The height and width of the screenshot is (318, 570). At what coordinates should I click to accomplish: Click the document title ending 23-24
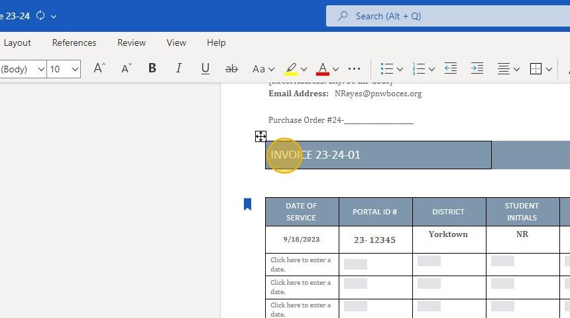[x=15, y=16]
